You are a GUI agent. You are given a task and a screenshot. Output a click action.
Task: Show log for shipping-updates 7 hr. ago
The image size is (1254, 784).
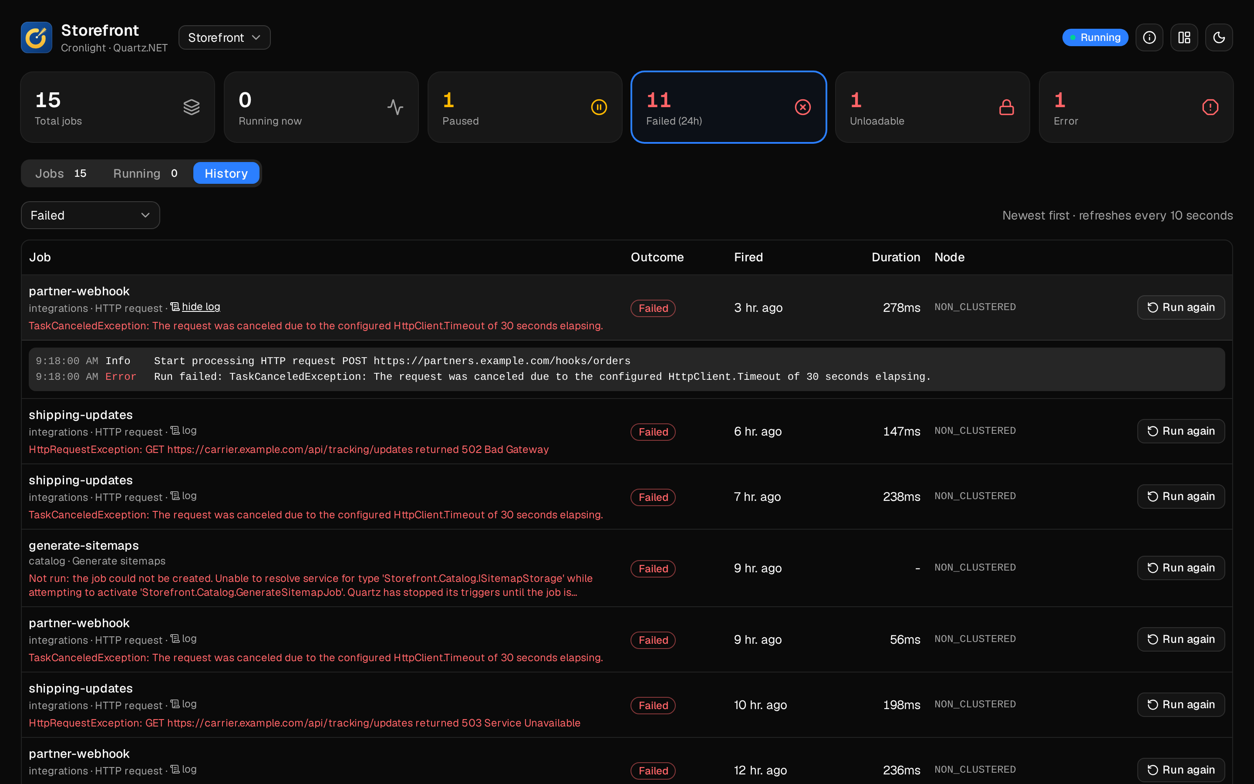point(183,496)
